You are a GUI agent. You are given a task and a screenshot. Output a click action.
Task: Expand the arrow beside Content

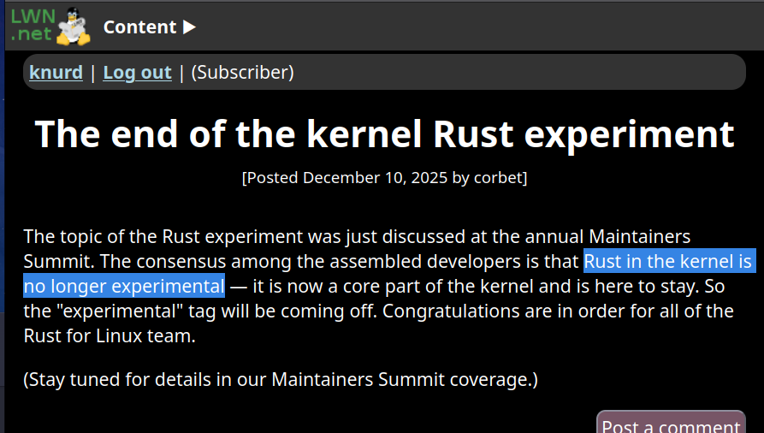pyautogui.click(x=190, y=27)
